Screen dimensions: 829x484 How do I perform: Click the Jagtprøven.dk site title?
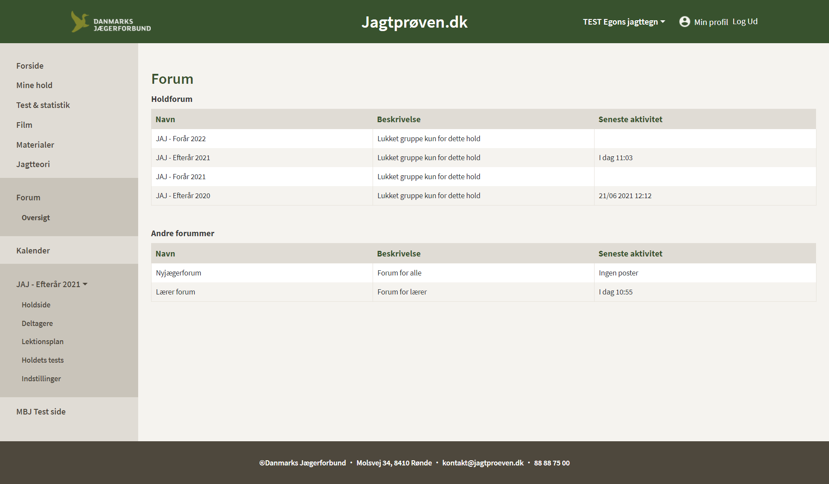point(414,22)
